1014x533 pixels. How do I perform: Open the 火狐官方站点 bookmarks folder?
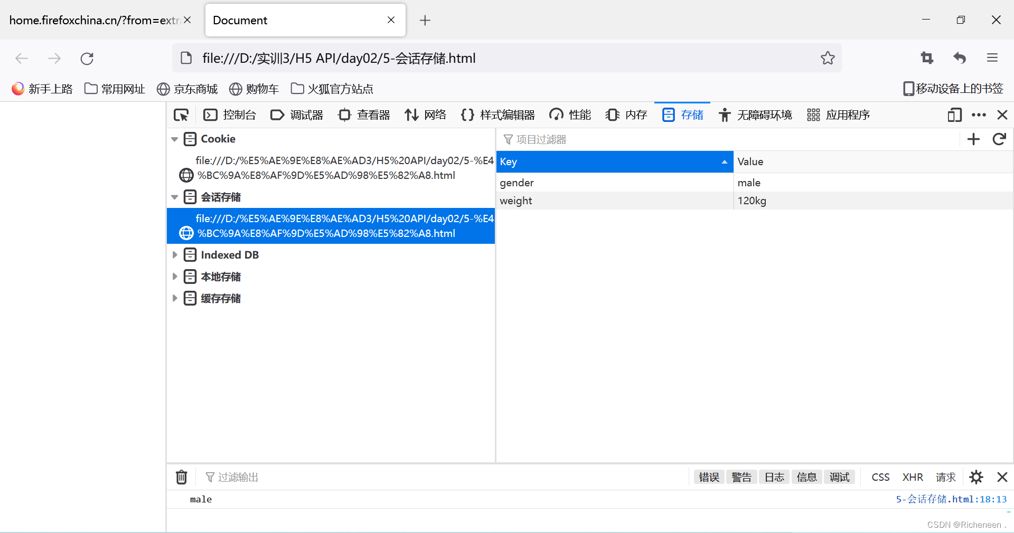click(332, 89)
